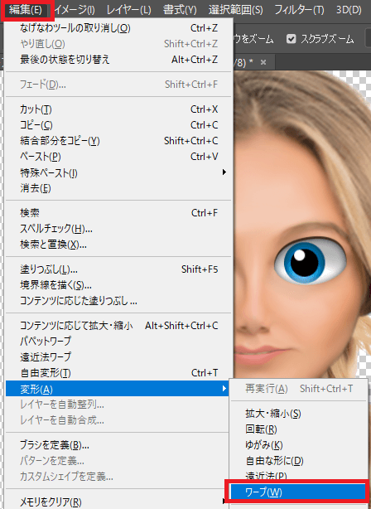Open the フィルター menu

pos(299,10)
